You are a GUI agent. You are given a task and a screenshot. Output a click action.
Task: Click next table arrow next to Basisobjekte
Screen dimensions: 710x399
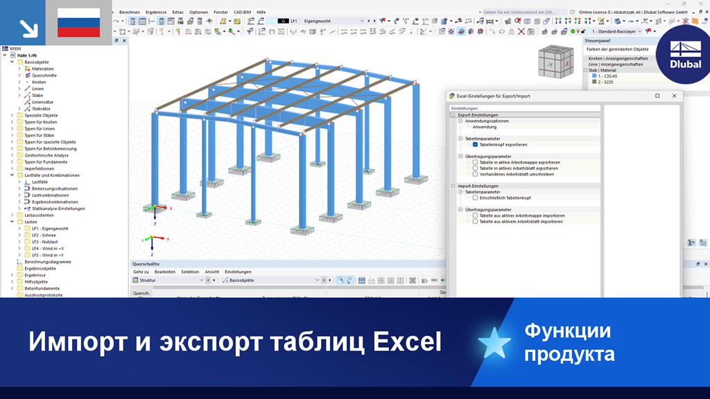(x=329, y=281)
